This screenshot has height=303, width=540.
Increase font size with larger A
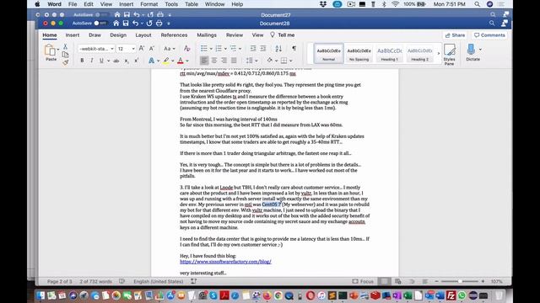coord(142,49)
